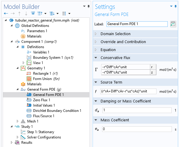Select Step 1: Stationary node
179x147 pixels.
point(41,132)
